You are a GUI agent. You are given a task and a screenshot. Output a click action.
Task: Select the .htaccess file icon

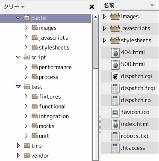115,149
